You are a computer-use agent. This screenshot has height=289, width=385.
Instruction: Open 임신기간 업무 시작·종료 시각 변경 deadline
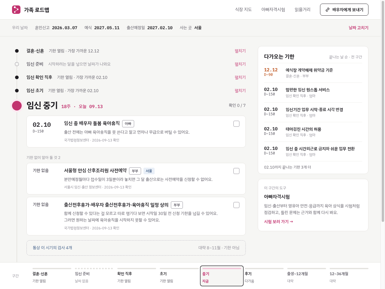click(313, 112)
